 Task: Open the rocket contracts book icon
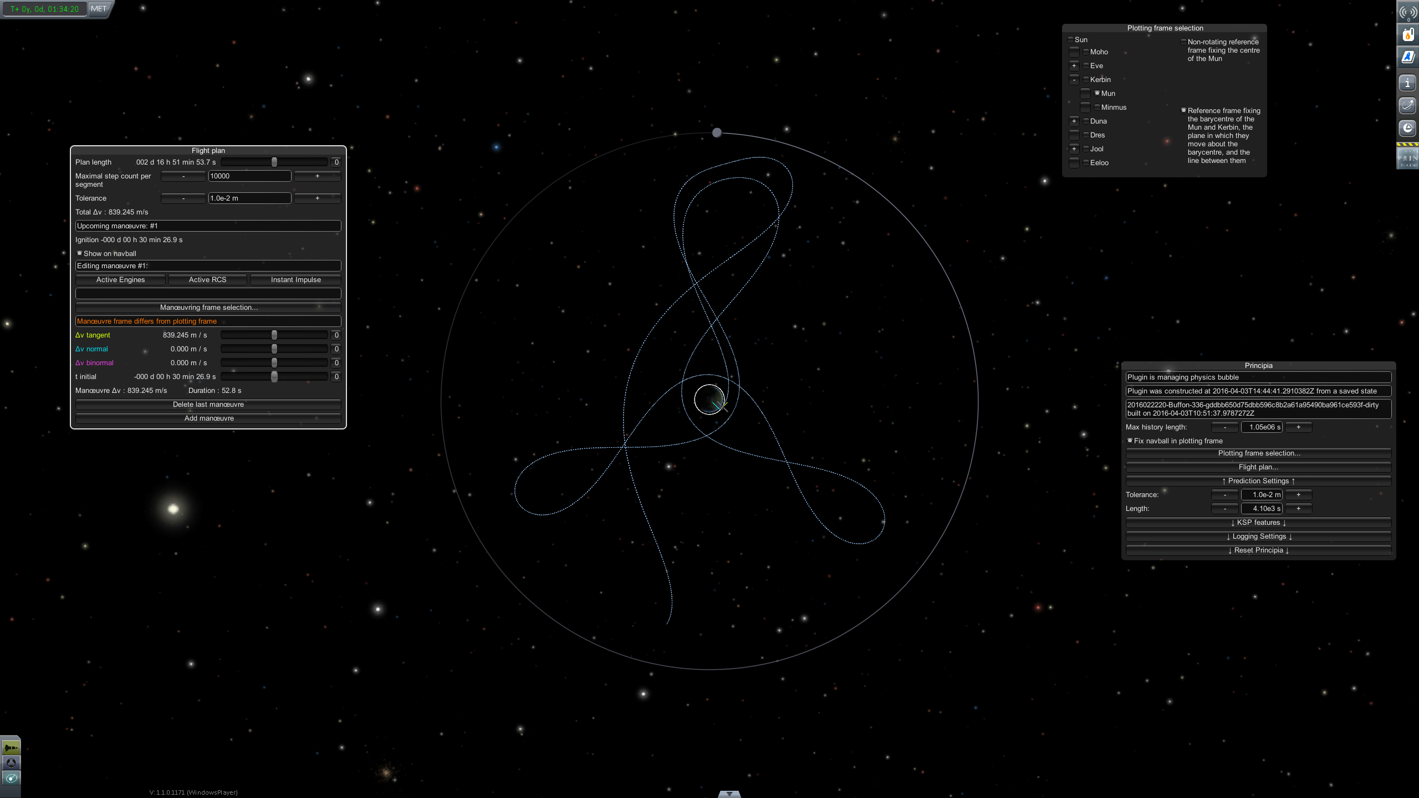[1408, 58]
